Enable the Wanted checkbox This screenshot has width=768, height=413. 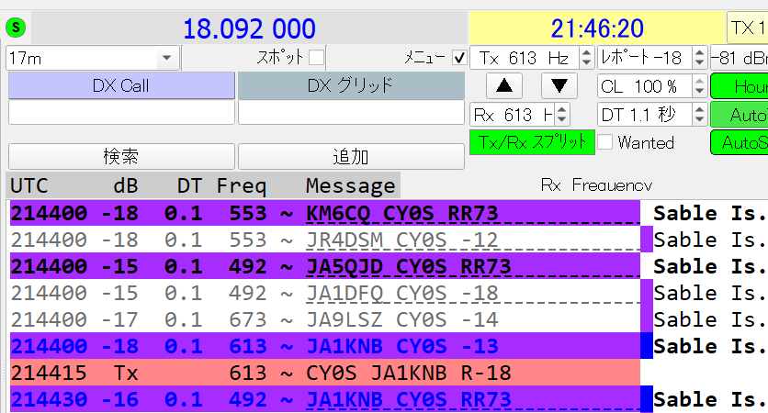(x=604, y=142)
